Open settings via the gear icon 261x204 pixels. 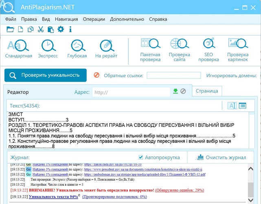click(x=61, y=29)
